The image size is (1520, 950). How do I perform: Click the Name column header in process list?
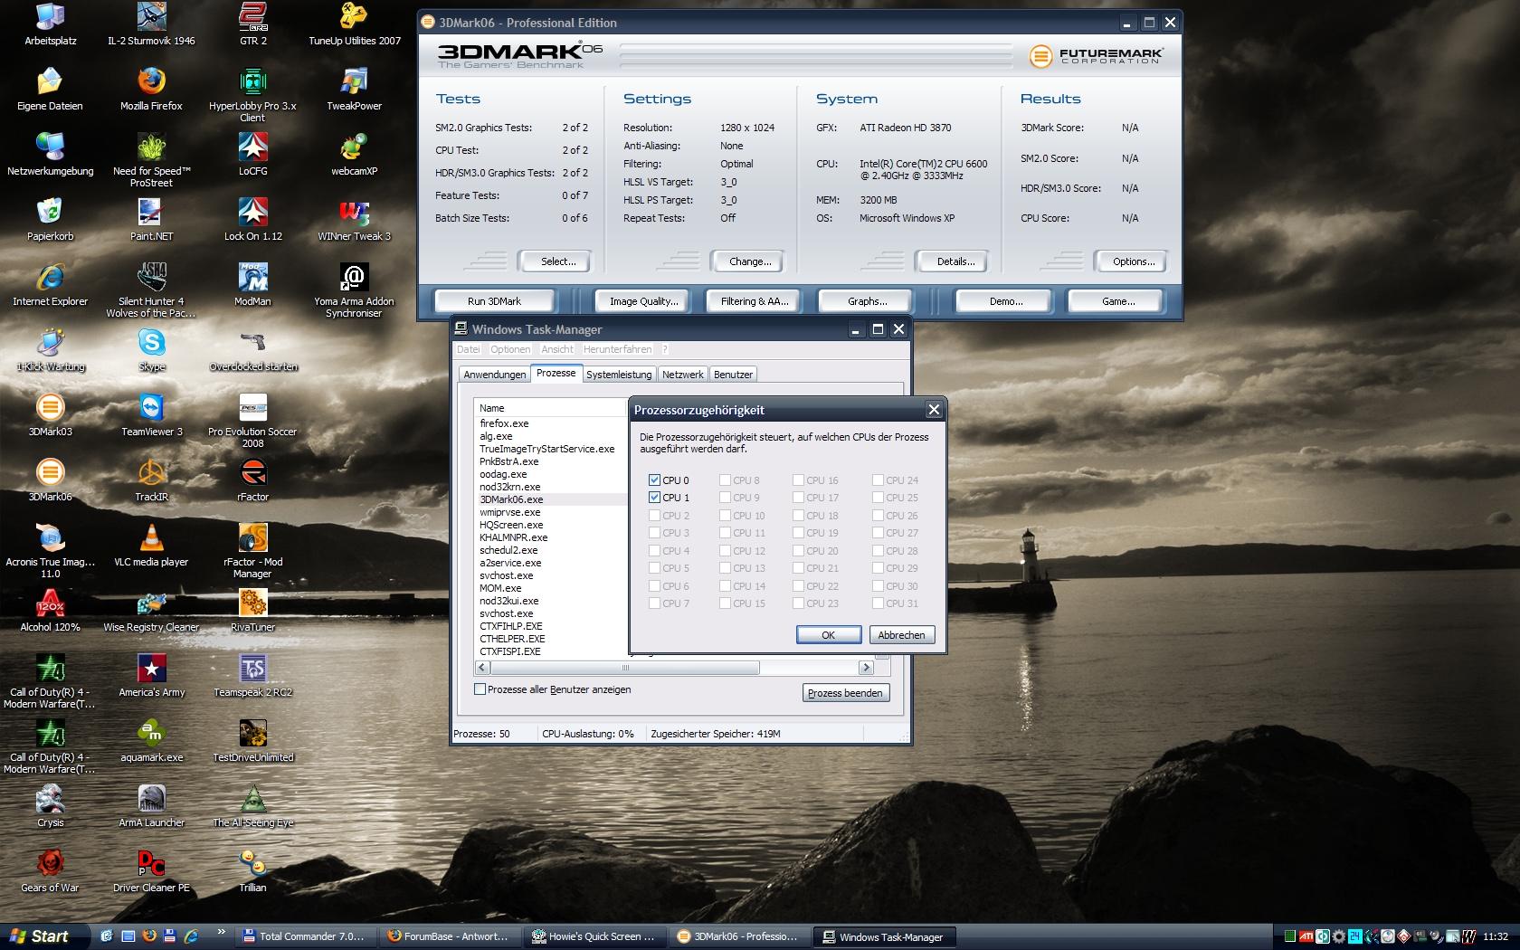(x=550, y=408)
